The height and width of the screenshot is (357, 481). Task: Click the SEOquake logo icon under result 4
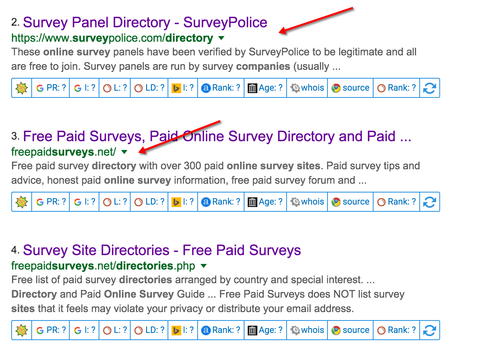coord(22,330)
